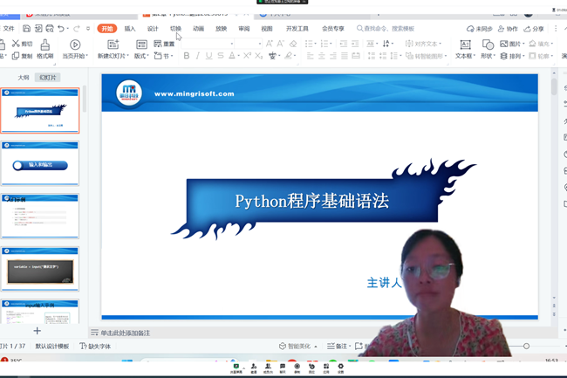
Task: Toggle center align paragraph
Action: point(322,56)
